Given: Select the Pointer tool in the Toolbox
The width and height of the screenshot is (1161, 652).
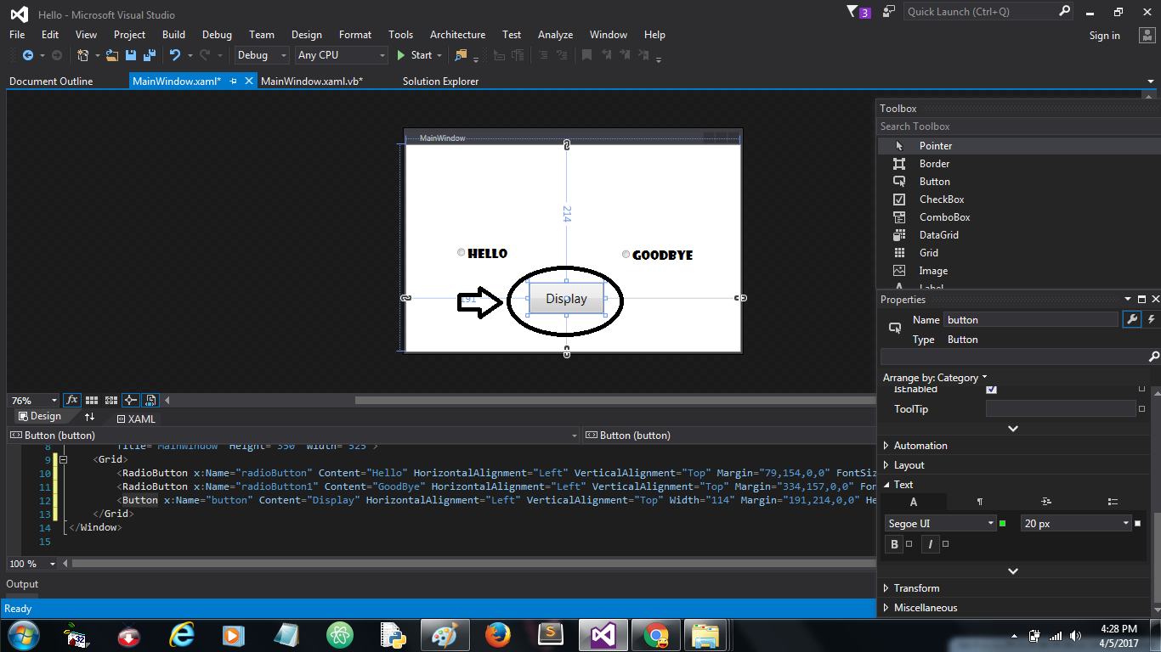Looking at the screenshot, I should point(935,145).
